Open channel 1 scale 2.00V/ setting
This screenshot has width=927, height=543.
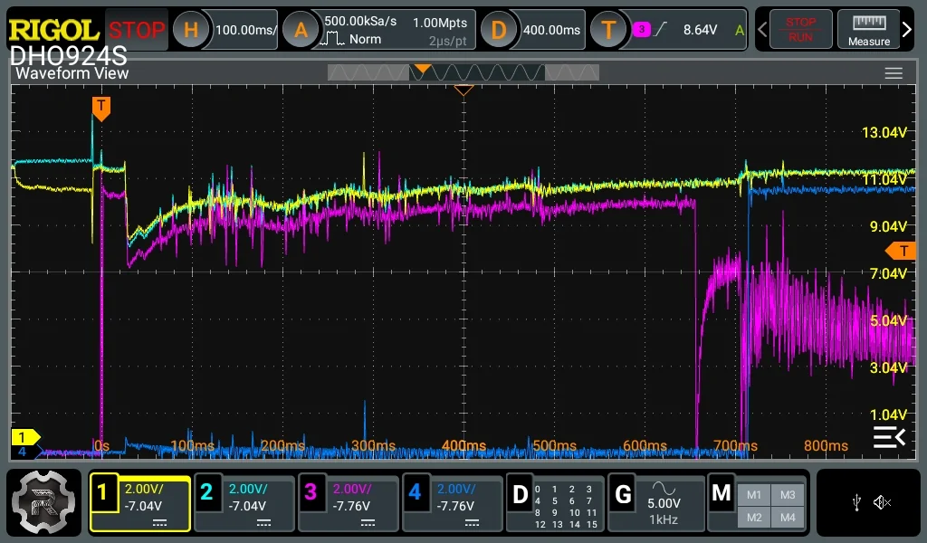pyautogui.click(x=144, y=490)
